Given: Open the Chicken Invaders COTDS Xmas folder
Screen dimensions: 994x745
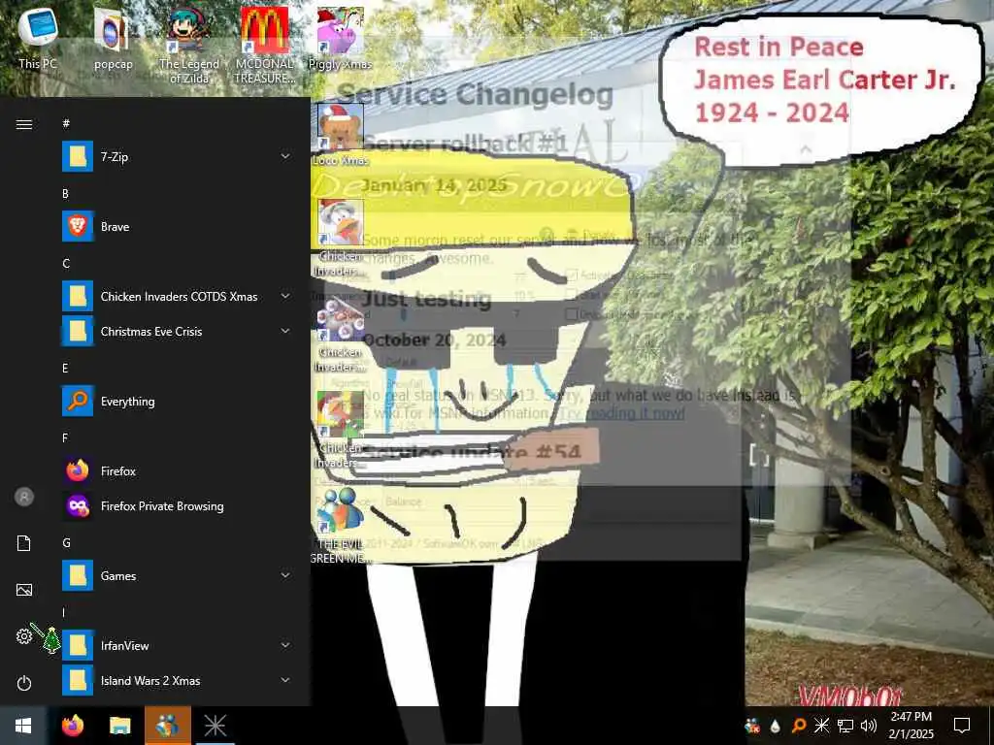Looking at the screenshot, I should [177, 297].
